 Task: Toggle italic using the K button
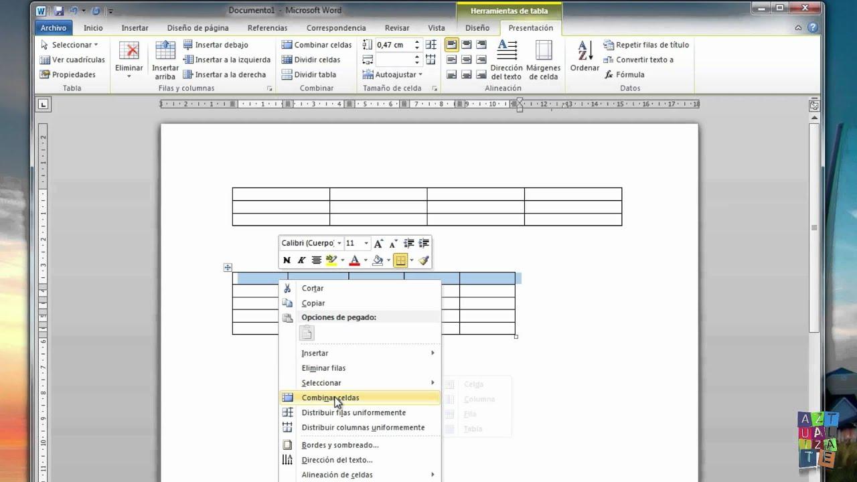[302, 260]
